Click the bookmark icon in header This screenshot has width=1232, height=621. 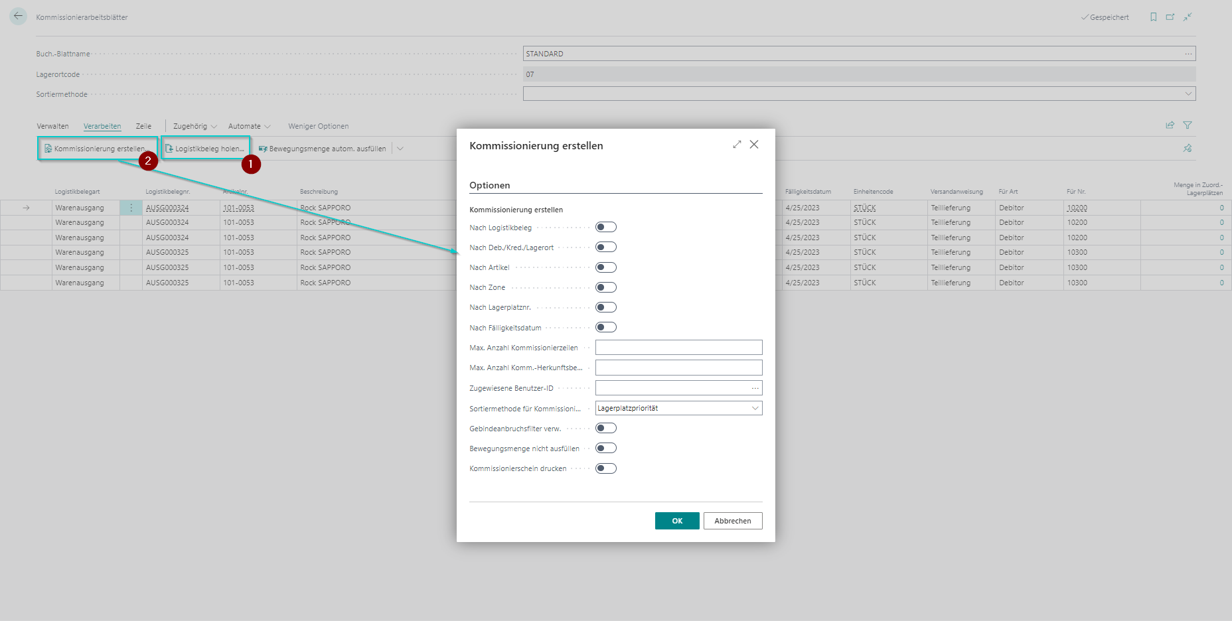(1154, 17)
